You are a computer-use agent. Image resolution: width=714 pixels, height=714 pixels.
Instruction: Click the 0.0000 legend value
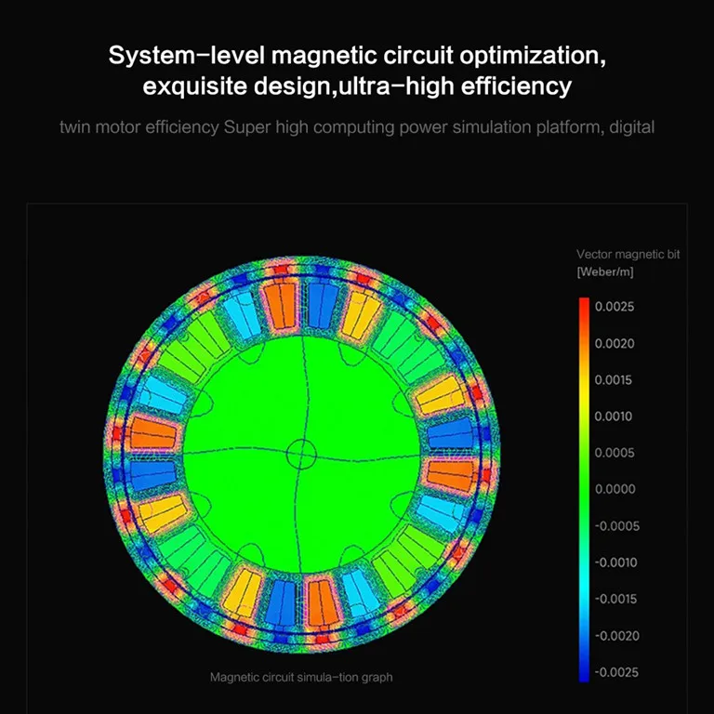pos(615,489)
